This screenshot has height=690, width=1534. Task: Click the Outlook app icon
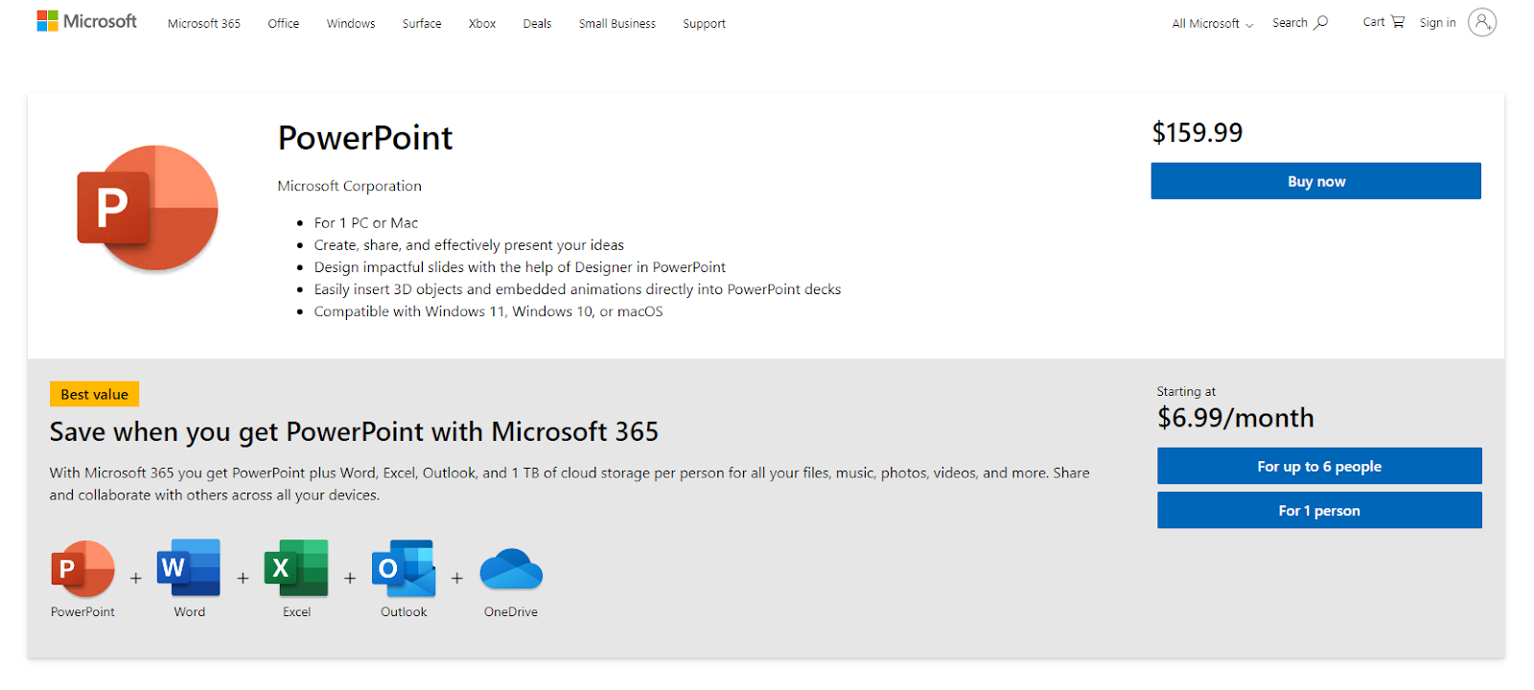click(x=404, y=567)
